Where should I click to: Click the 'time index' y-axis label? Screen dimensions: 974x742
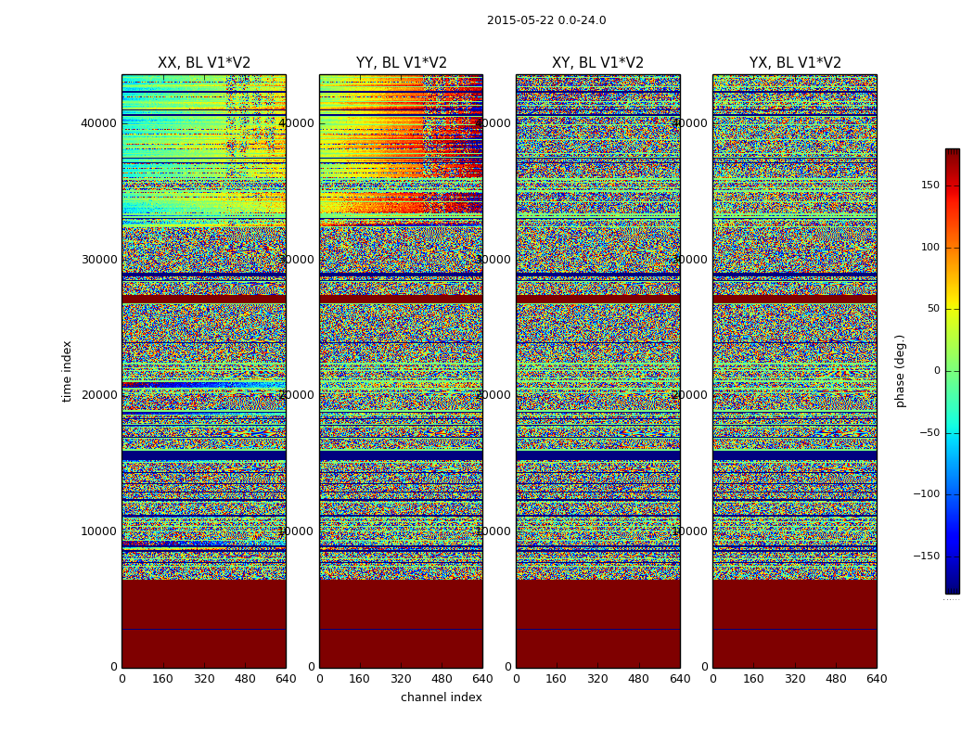67,371
